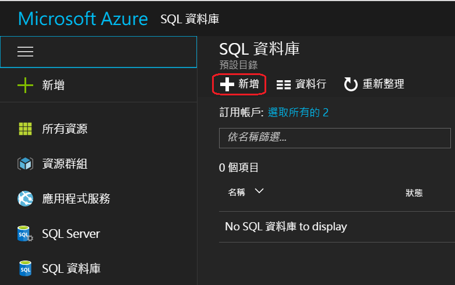Viewport: 455px width, 285px height.
Task: Select the SQL Server navigation label
Action: [70, 234]
